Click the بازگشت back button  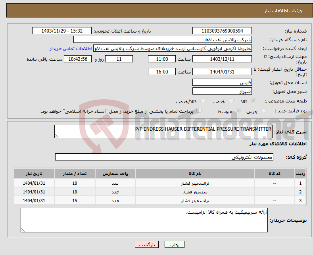click(x=147, y=244)
